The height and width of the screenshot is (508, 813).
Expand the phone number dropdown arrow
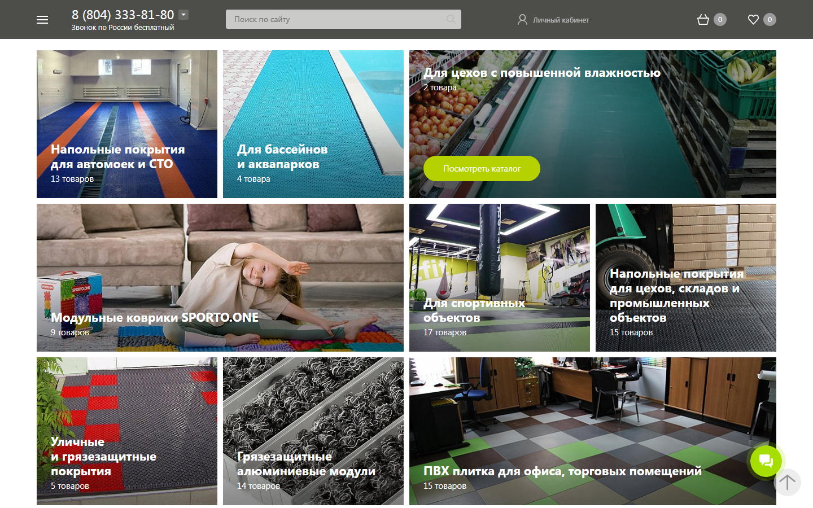click(183, 15)
